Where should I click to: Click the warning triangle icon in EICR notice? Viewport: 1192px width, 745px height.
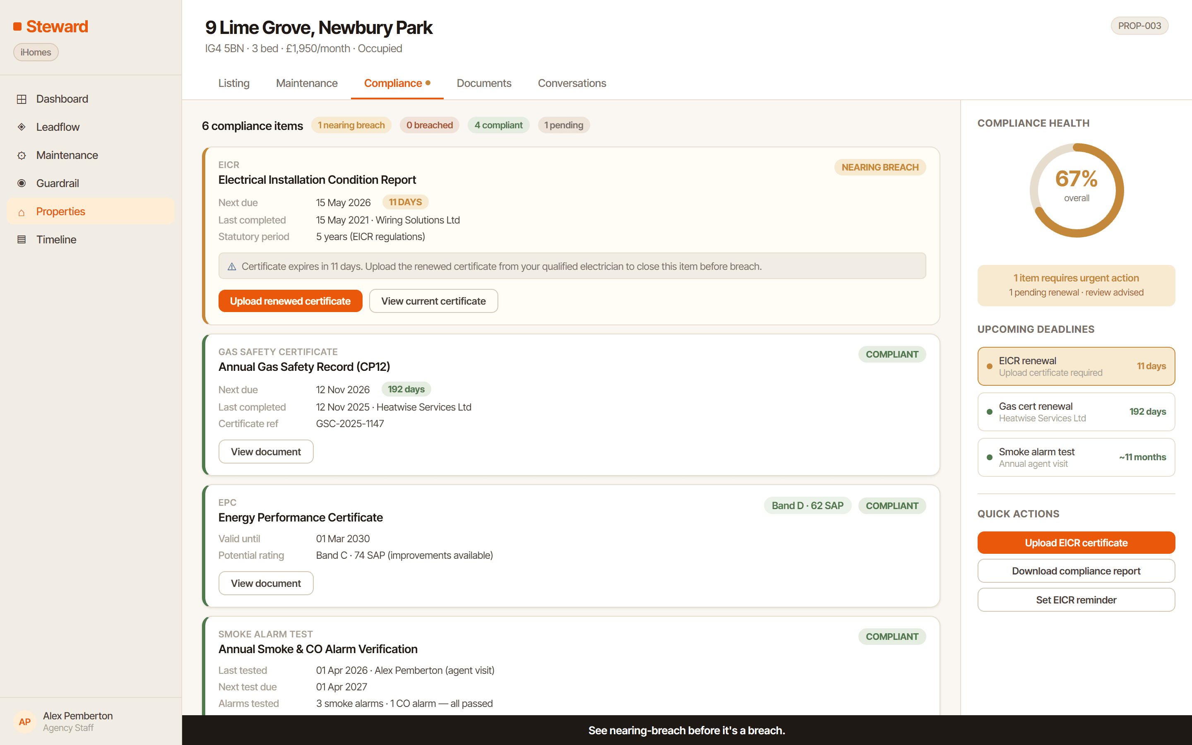click(232, 267)
